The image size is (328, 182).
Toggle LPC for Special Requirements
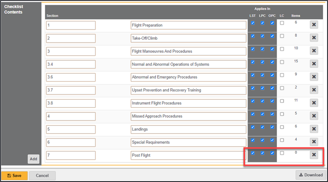click(262, 140)
